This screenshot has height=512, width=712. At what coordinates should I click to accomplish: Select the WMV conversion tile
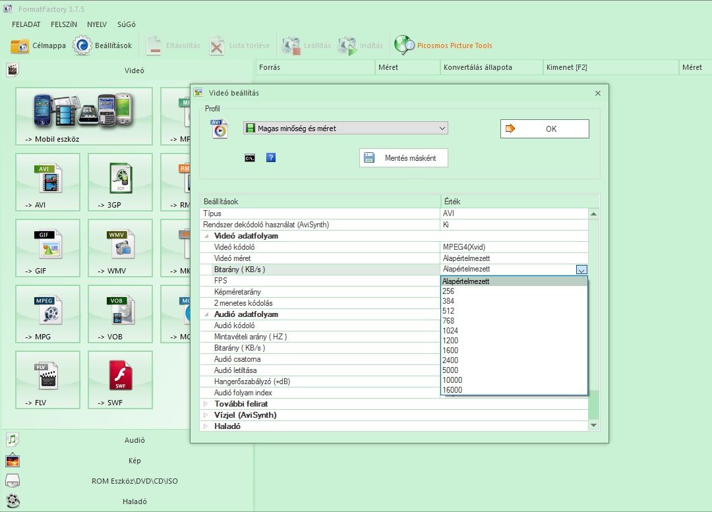[x=121, y=248]
